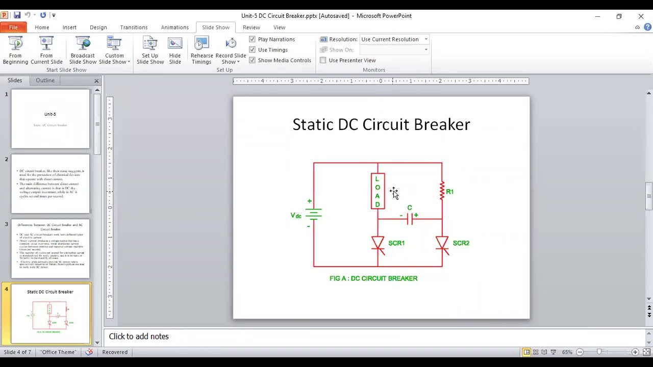The width and height of the screenshot is (653, 367).
Task: Select slide 4 thumbnail Static DC Circuit Breaker
Action: tap(51, 314)
